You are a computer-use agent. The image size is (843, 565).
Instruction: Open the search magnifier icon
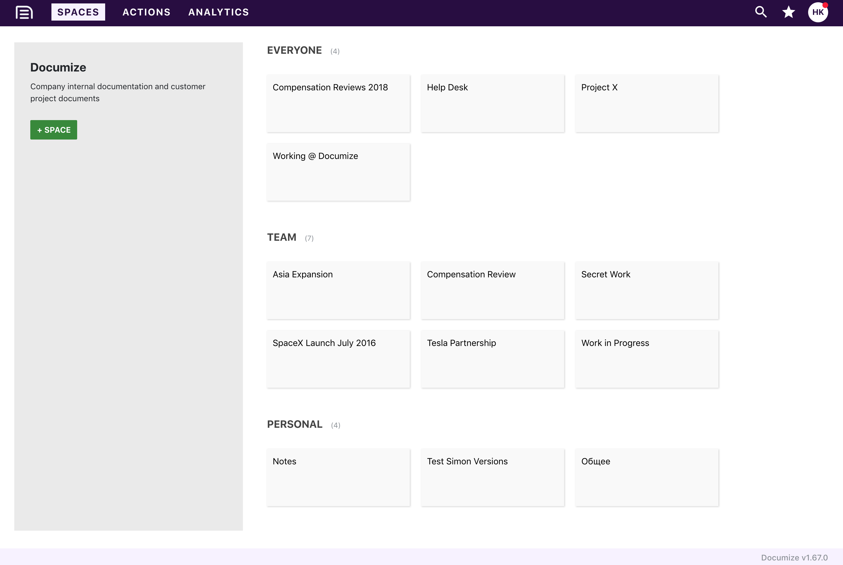760,12
